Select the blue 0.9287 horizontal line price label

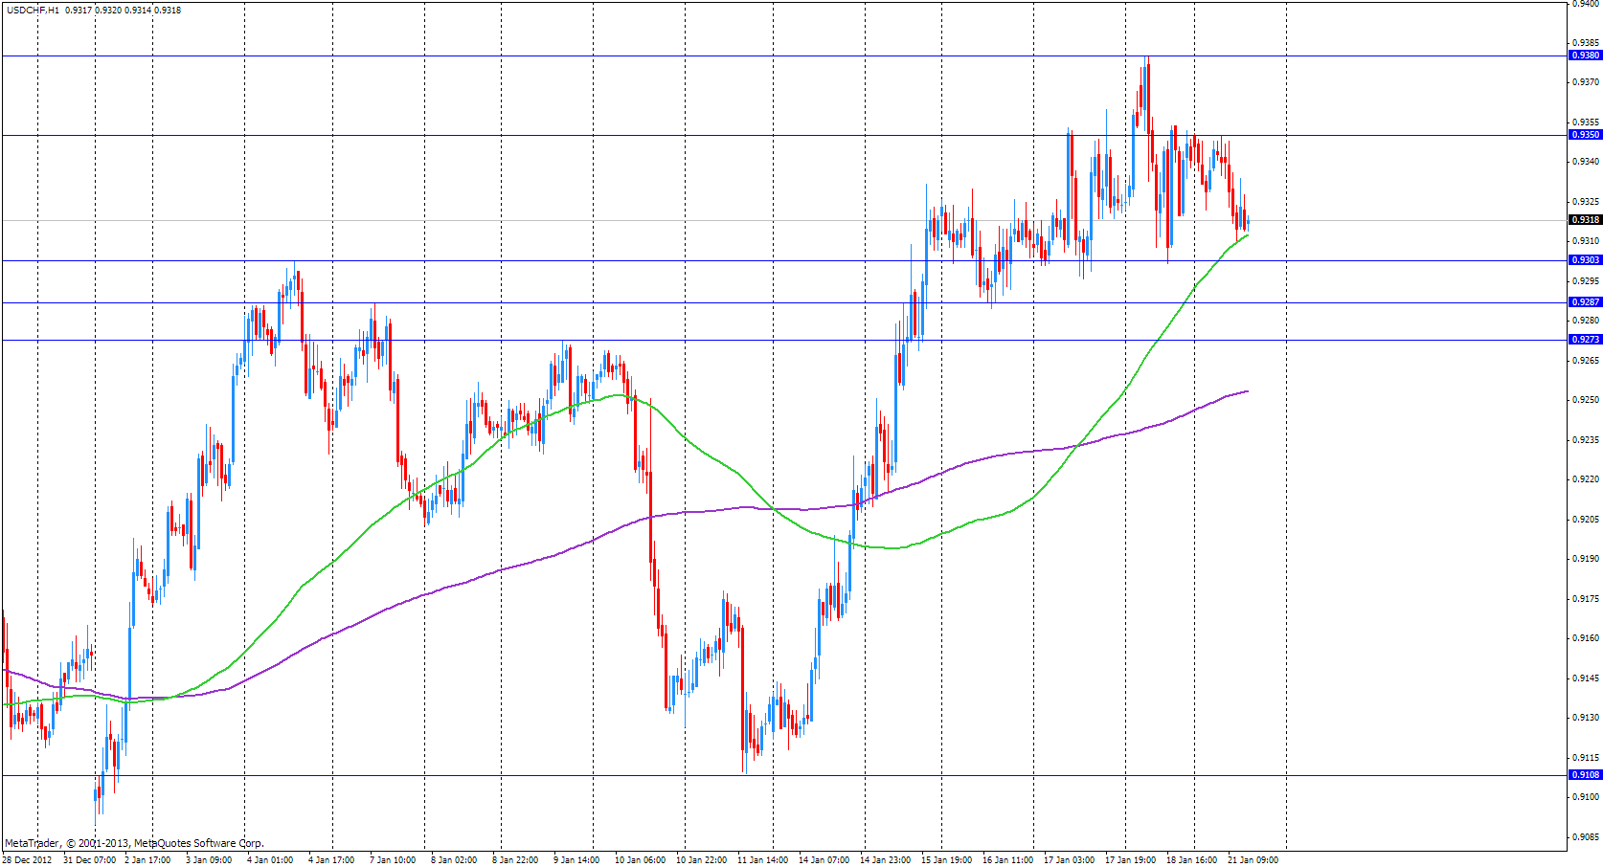coord(1586,302)
